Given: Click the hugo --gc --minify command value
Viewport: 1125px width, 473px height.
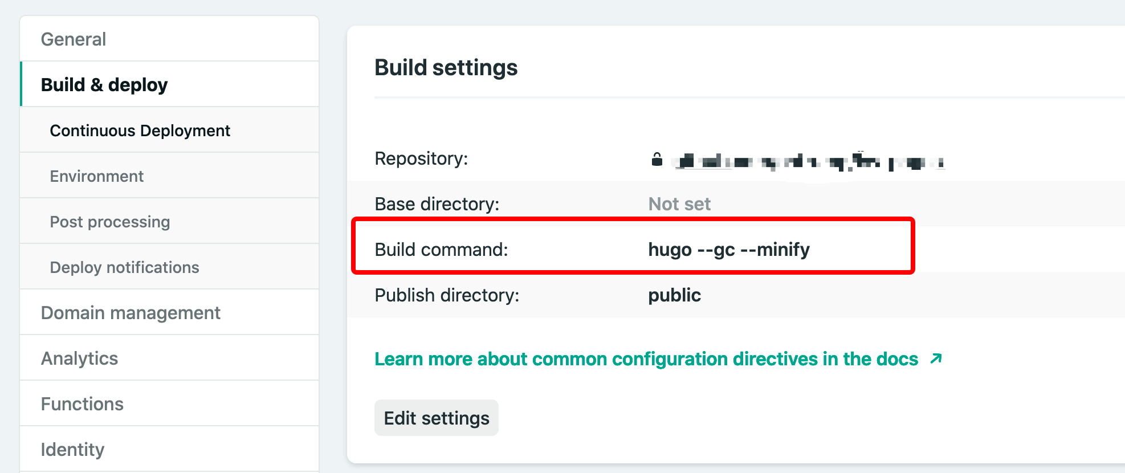Looking at the screenshot, I should point(729,250).
